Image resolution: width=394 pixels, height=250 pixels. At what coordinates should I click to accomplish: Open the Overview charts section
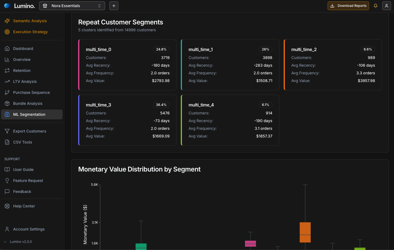coord(22,60)
